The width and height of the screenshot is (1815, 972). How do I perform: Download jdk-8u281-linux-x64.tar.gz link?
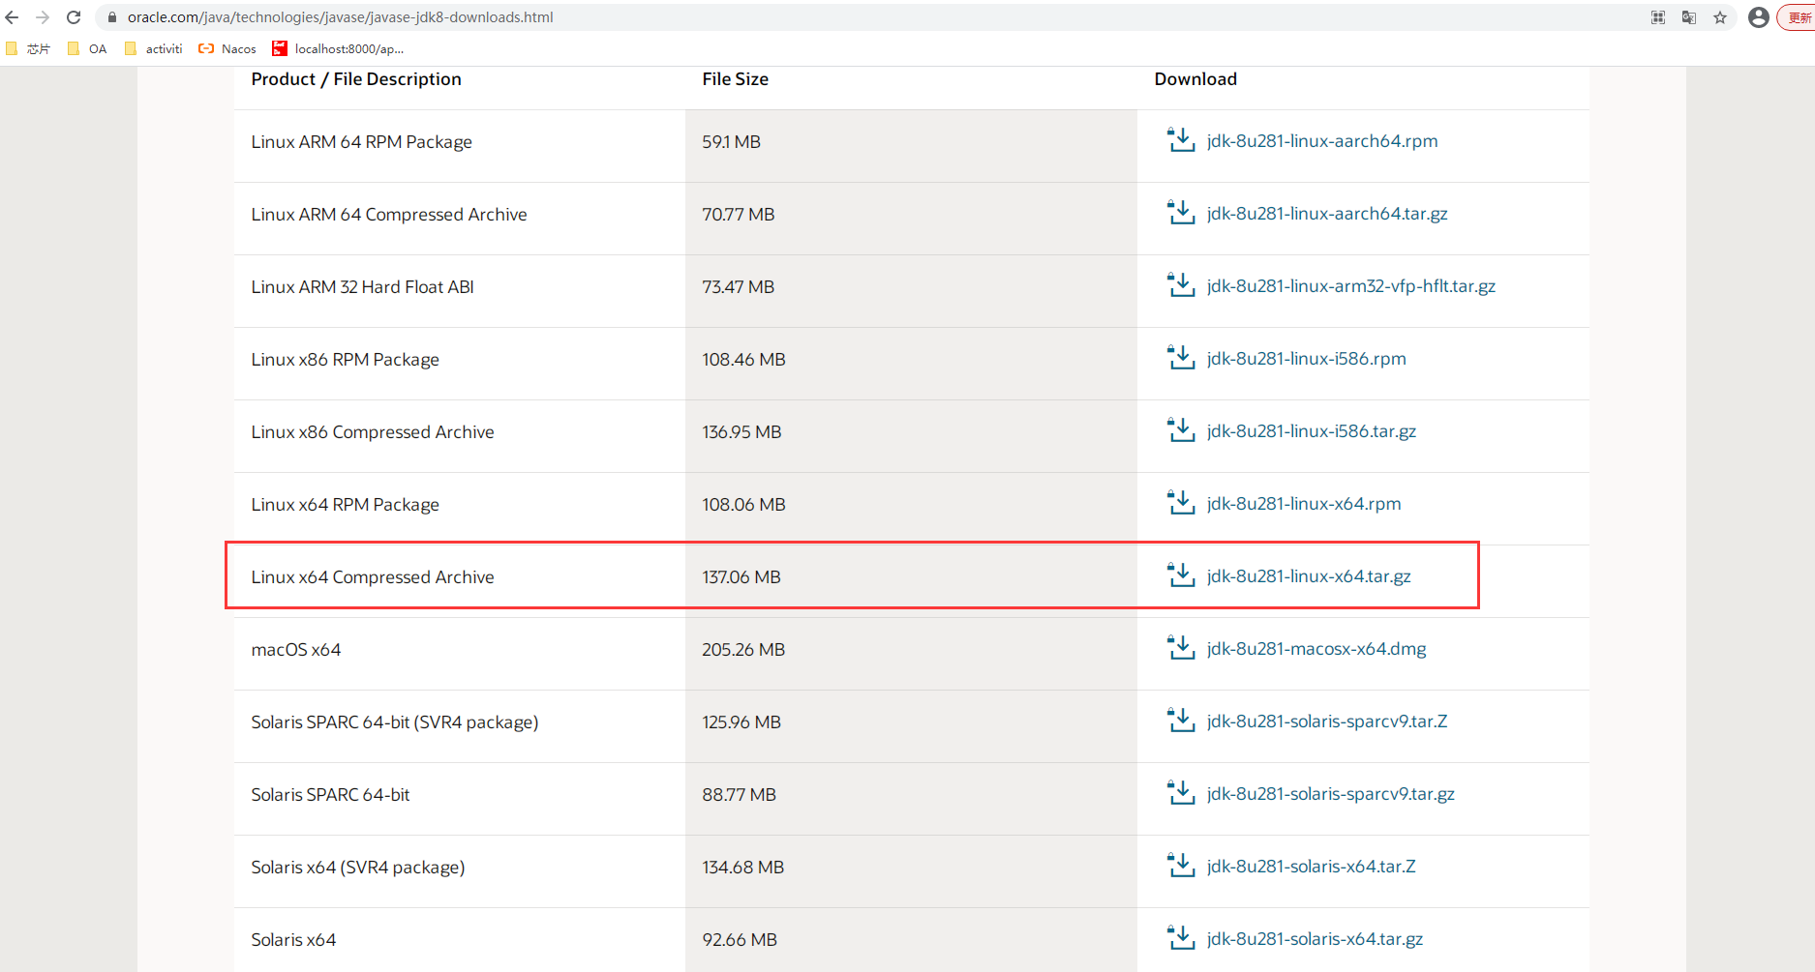(1309, 576)
